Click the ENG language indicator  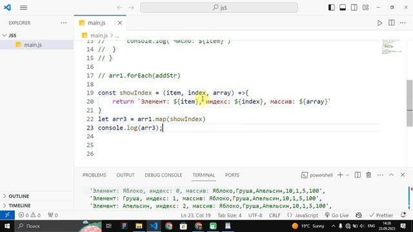click(371, 226)
